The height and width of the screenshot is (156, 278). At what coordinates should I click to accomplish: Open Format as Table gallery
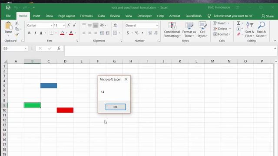point(189,30)
